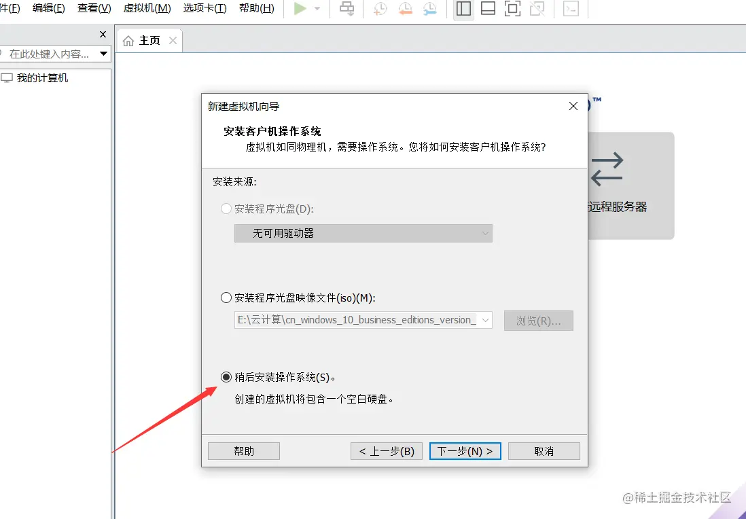The image size is (746, 519).
Task: Open the 选项卡(T) menu
Action: point(205,8)
